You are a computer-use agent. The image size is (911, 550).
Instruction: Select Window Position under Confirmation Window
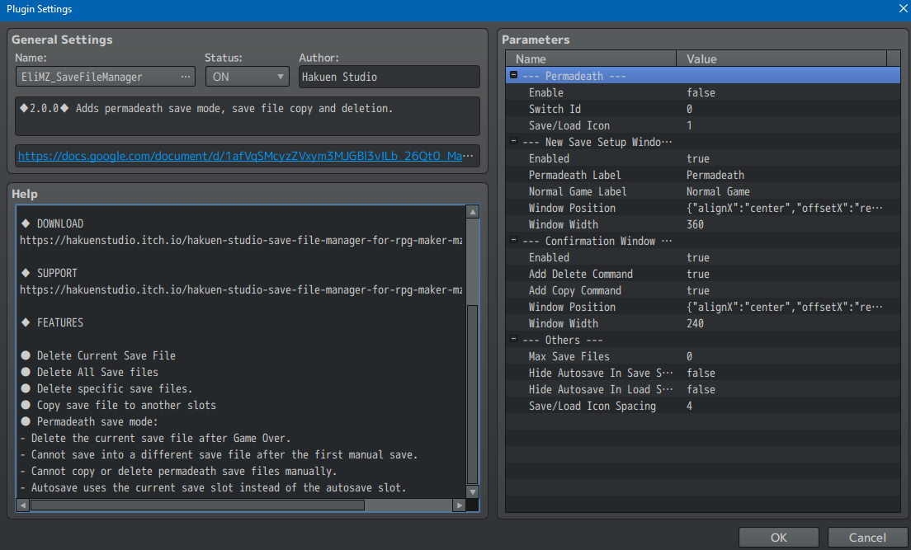pyautogui.click(x=703, y=307)
